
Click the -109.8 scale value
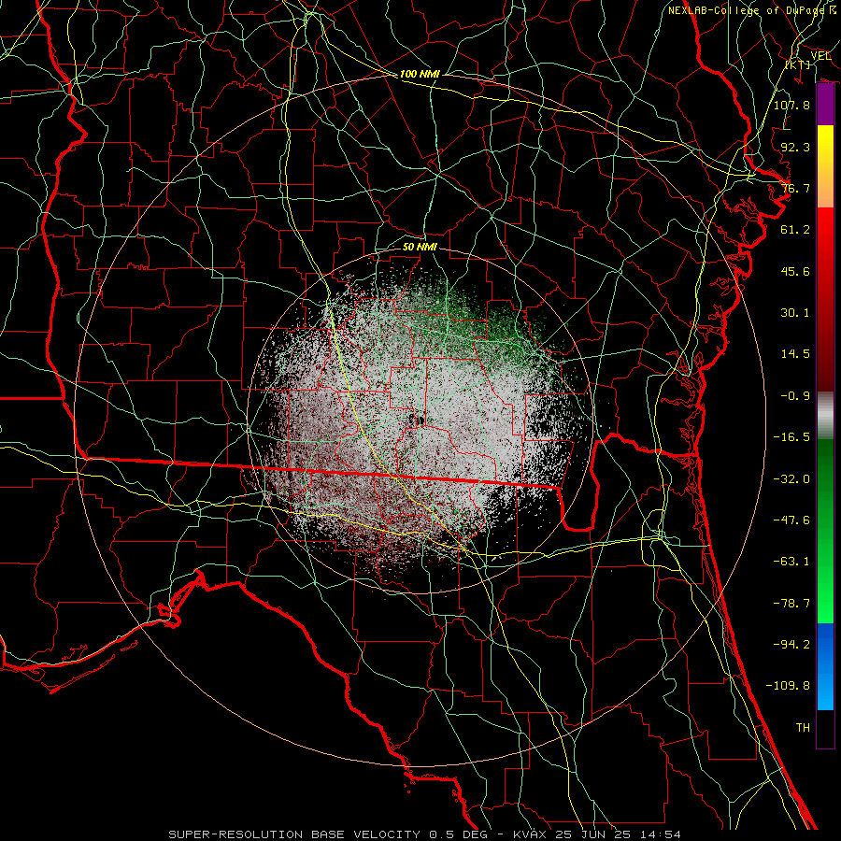[788, 686]
